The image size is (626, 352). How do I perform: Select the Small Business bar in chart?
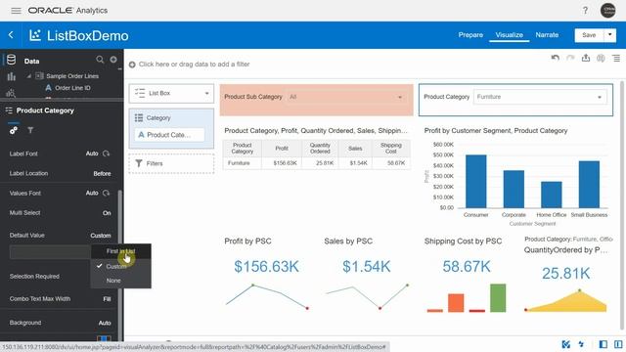tap(589, 185)
